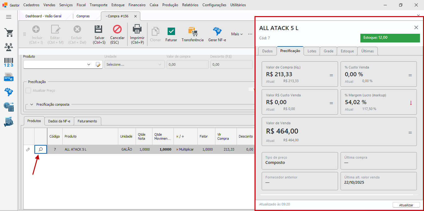Open the Produto combo box dropdown arrow
Viewport: 424px width, 211px height.
(x=89, y=64)
